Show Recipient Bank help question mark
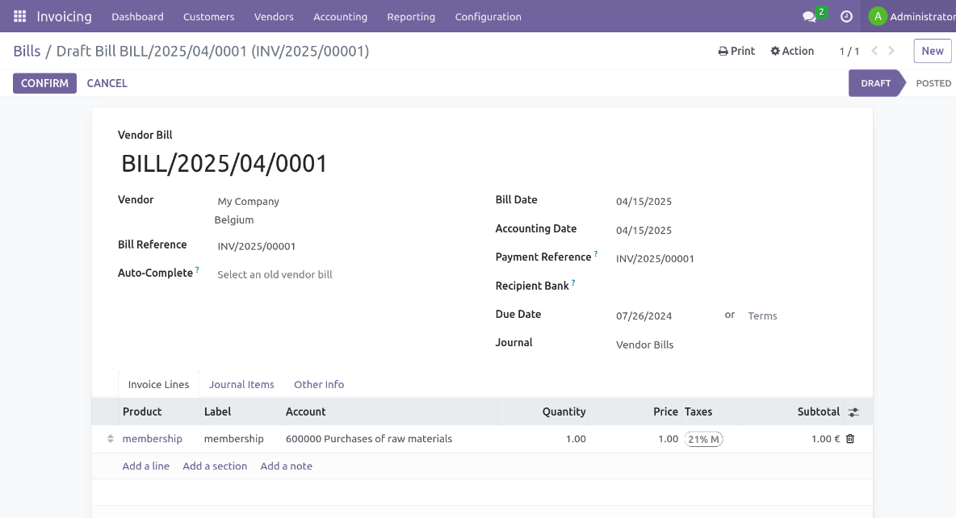The image size is (956, 518). coord(573,282)
